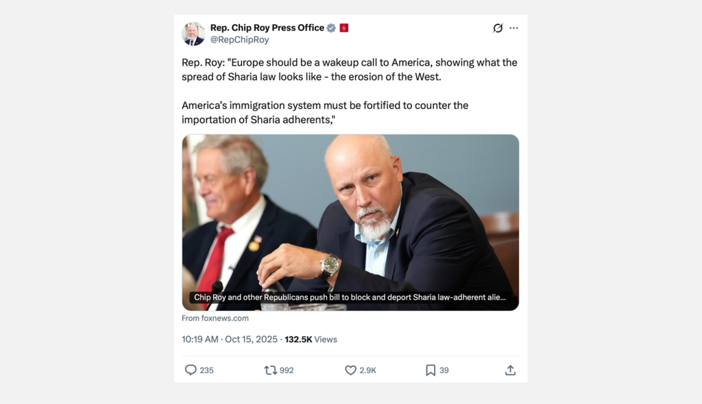Screen dimensions: 702x404
Task: Open the Grok explain-post icon
Action: 498,28
